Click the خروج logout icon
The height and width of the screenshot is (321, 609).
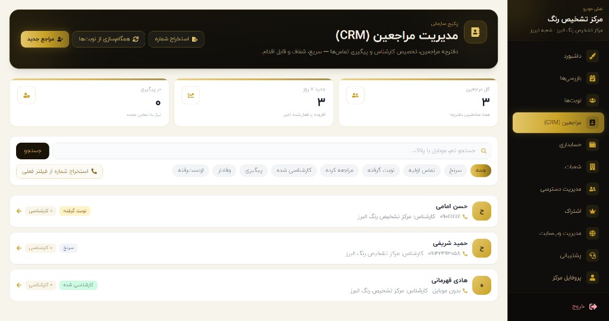(593, 307)
